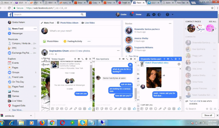219x128 pixels.
Task: Open friend requests icon in top bar
Action: [148, 15]
